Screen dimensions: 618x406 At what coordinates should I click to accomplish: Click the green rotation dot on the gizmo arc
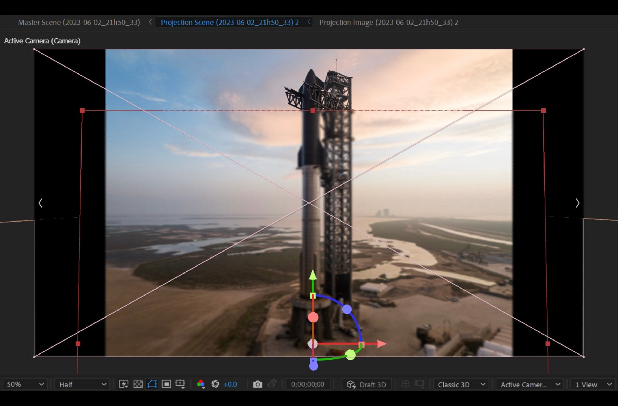click(x=350, y=355)
